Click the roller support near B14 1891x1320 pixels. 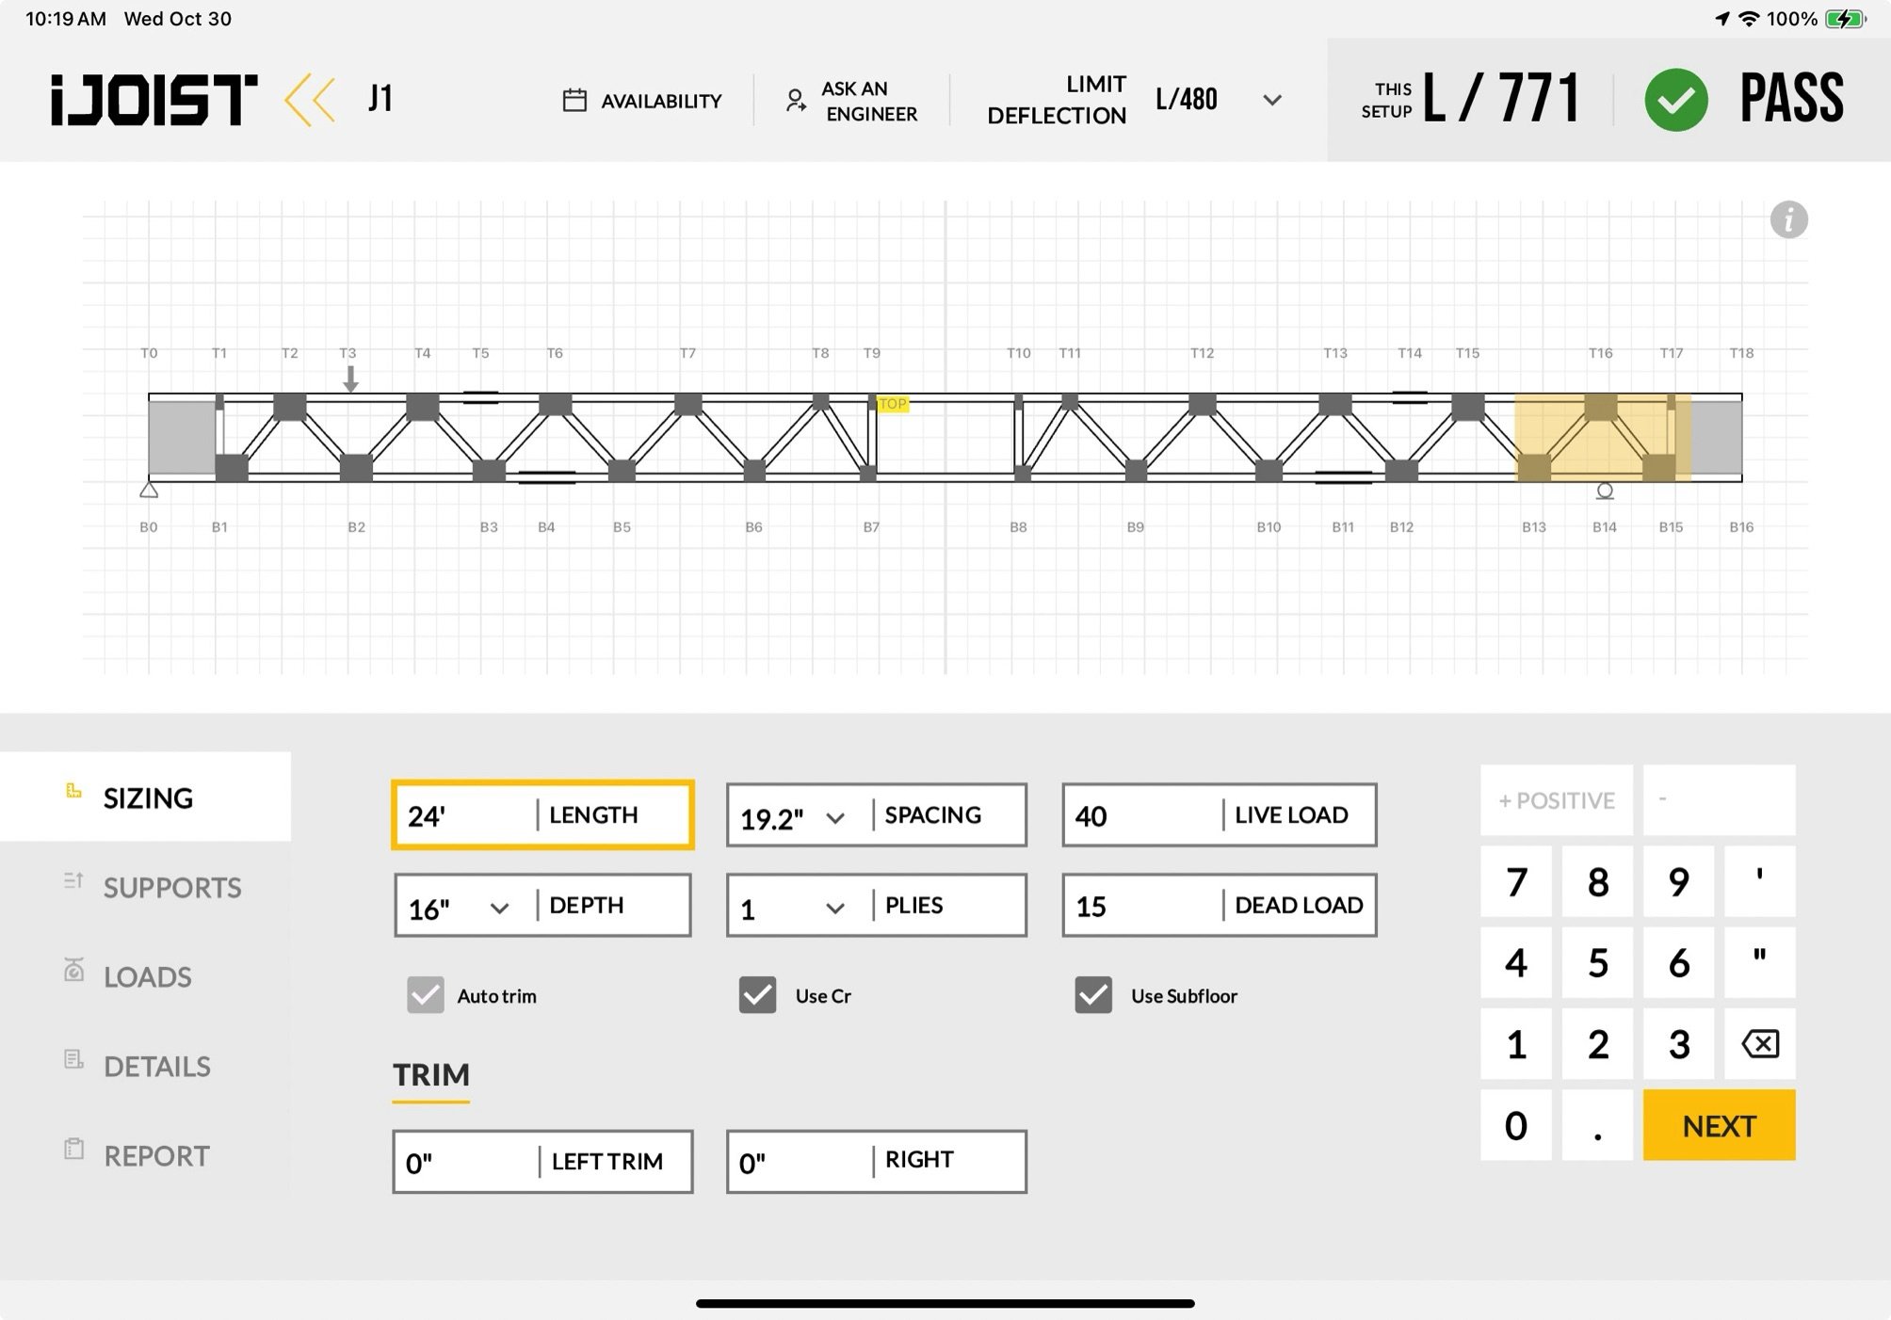pyautogui.click(x=1605, y=491)
